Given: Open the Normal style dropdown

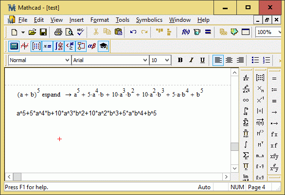Looking at the screenshot, I should 67,60.
